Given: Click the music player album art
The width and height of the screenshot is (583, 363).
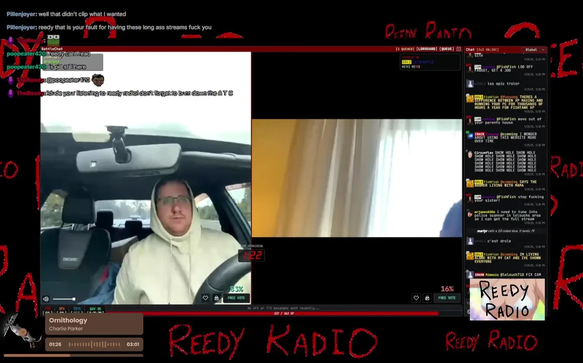Looking at the screenshot, I should [x=22, y=331].
